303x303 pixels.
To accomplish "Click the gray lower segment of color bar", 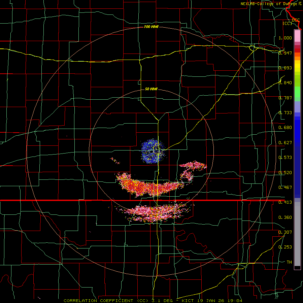I will coord(297,234).
